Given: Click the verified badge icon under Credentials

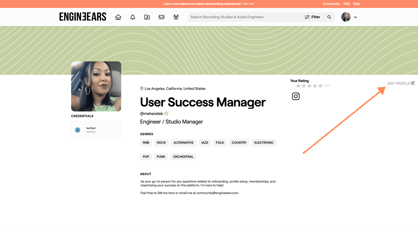Looking at the screenshot, I should click(x=77, y=130).
